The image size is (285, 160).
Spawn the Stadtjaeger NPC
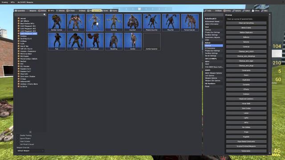(x=95, y=41)
